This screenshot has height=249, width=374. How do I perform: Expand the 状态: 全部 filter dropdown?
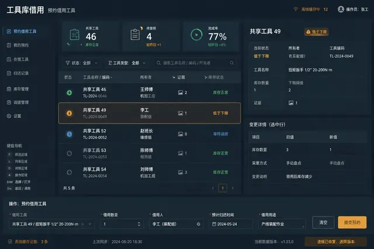click(81, 63)
